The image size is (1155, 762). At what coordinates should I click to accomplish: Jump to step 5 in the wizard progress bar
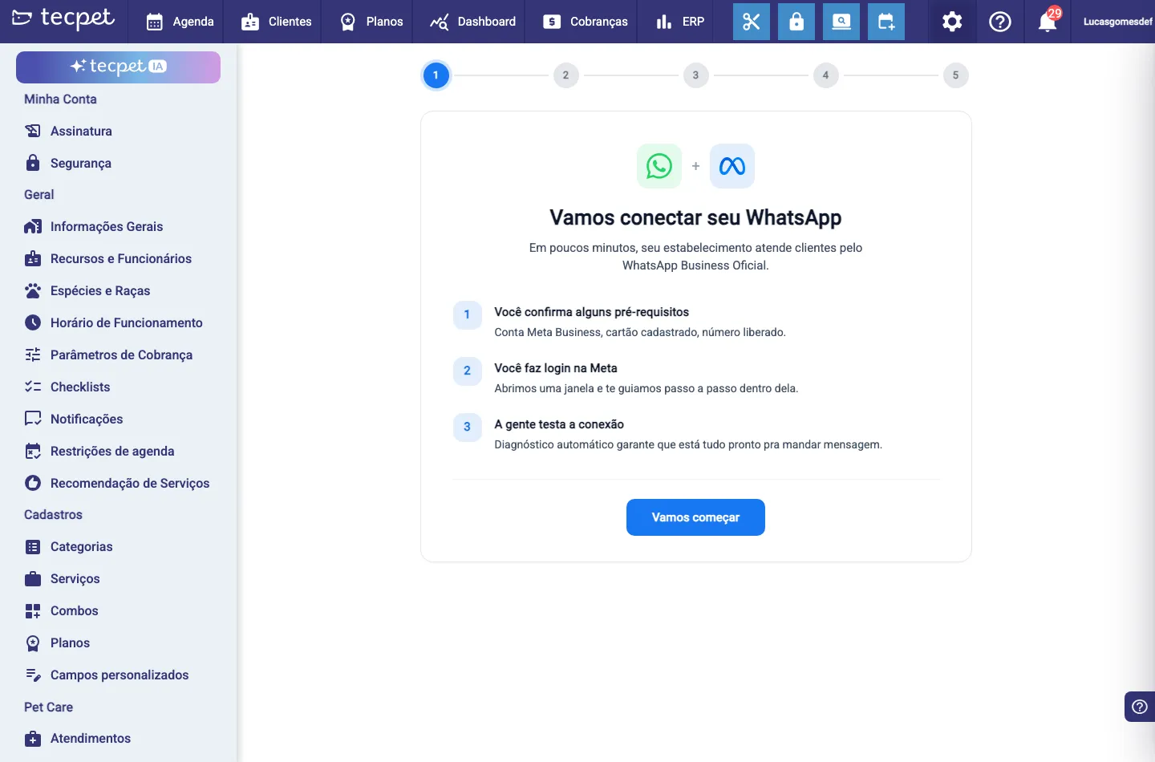click(x=955, y=75)
